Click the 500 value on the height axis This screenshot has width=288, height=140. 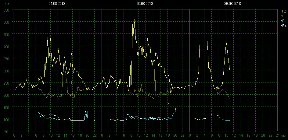tap(7, 22)
